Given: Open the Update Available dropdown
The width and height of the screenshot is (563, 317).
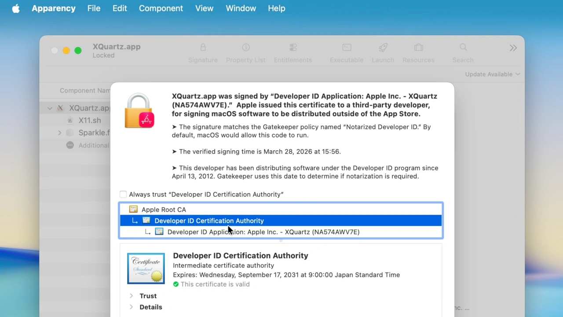Looking at the screenshot, I should pos(492,74).
